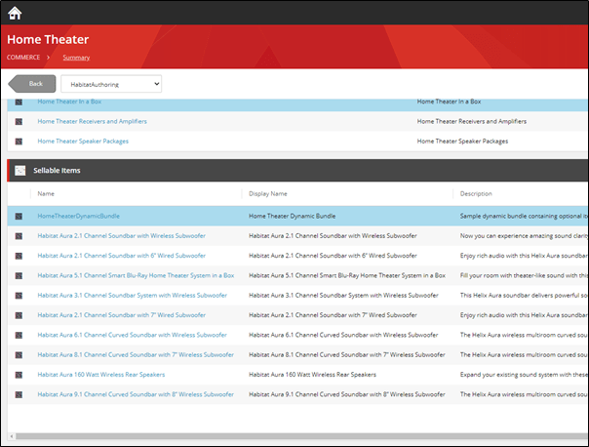Select display name Home Theater Receivers and Amplifiers cell
589x447 pixels.
pyautogui.click(x=472, y=121)
